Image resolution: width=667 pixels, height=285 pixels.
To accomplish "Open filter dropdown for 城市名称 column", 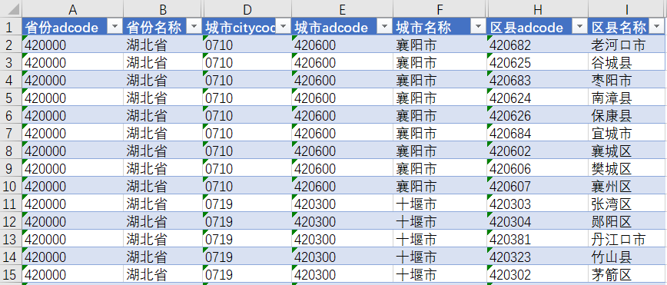I will (x=478, y=27).
